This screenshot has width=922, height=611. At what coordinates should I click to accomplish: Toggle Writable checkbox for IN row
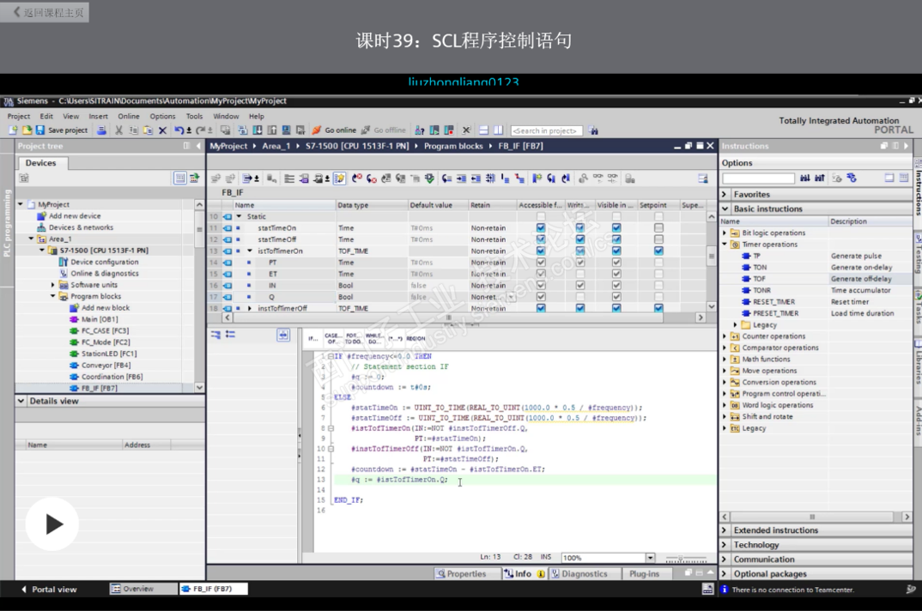(579, 285)
